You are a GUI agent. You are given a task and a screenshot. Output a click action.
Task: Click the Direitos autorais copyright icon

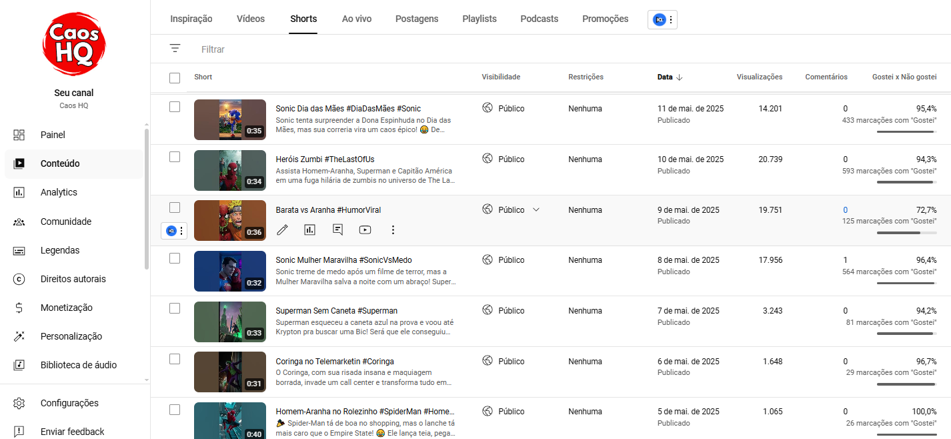pyautogui.click(x=19, y=279)
